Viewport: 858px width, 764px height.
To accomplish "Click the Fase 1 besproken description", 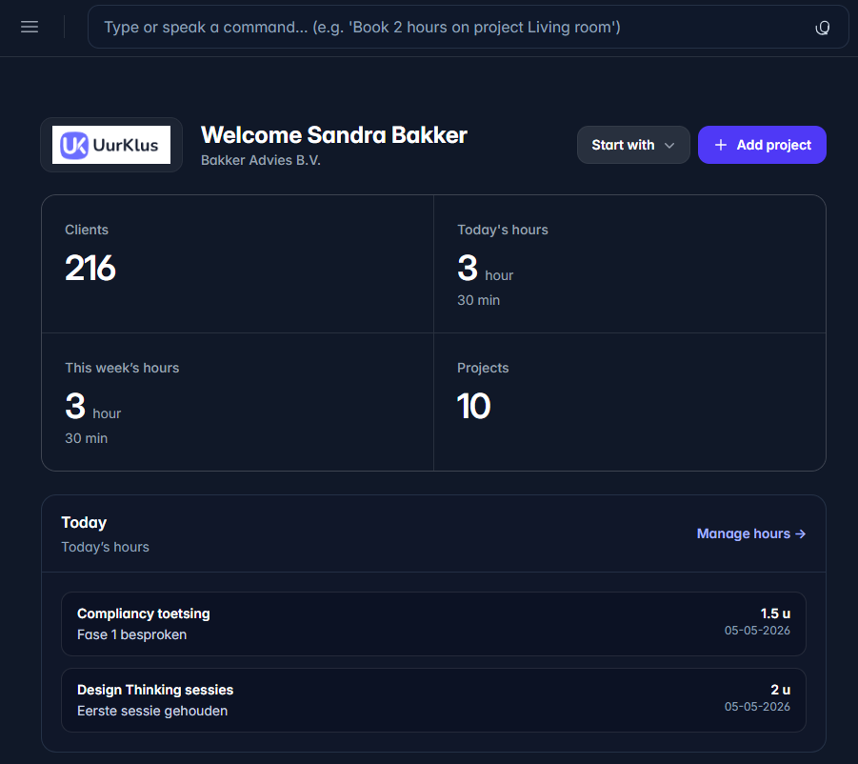I will (x=131, y=634).
